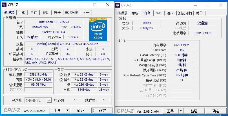
Task: Open 工具 dropdown arrow in right window
Action: point(181,111)
